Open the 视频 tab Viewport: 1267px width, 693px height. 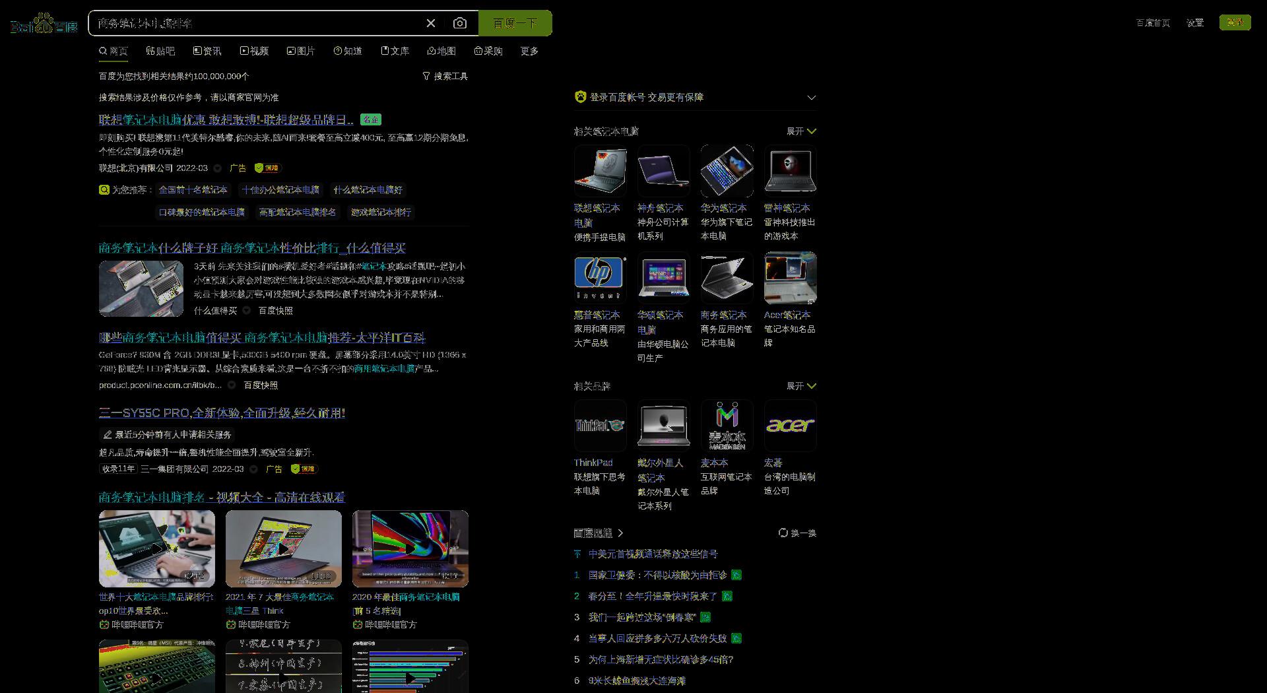click(x=254, y=51)
